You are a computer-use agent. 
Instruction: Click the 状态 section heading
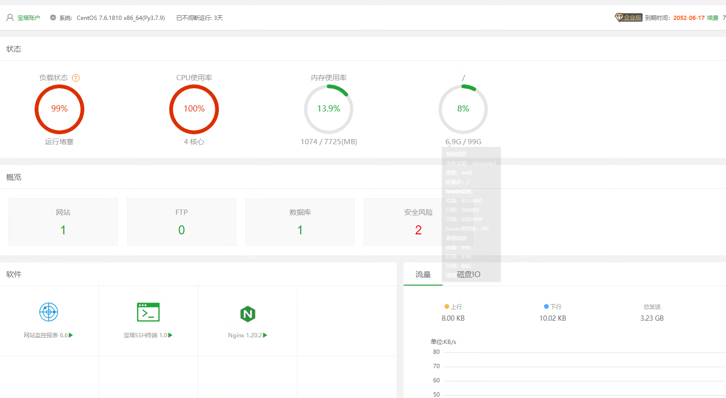tap(14, 49)
